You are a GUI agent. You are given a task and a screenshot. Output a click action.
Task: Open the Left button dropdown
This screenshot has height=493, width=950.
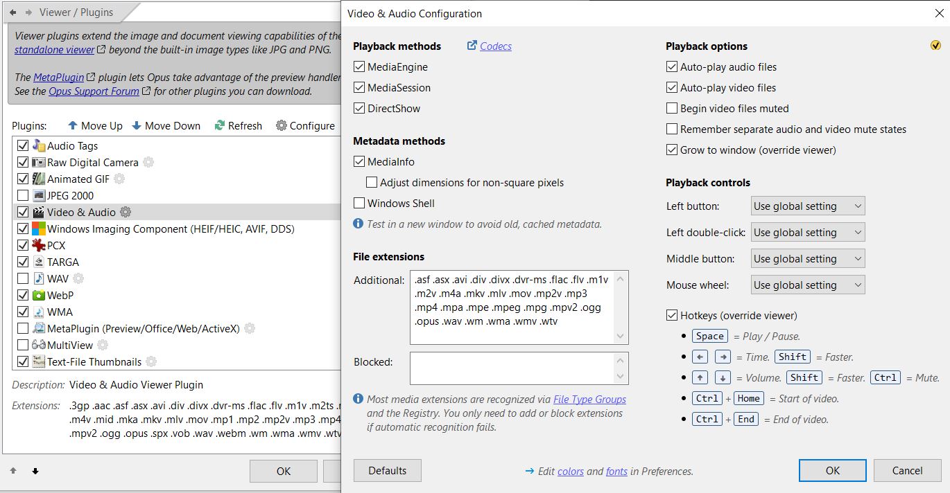[x=808, y=206]
